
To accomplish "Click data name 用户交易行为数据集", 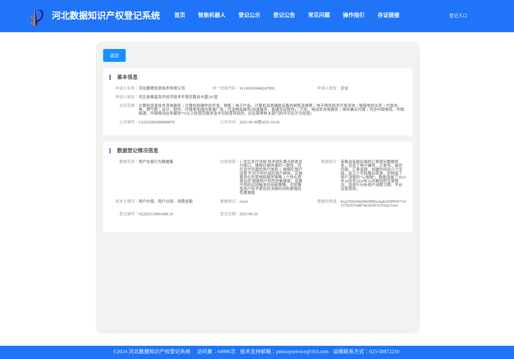I will (156, 161).
